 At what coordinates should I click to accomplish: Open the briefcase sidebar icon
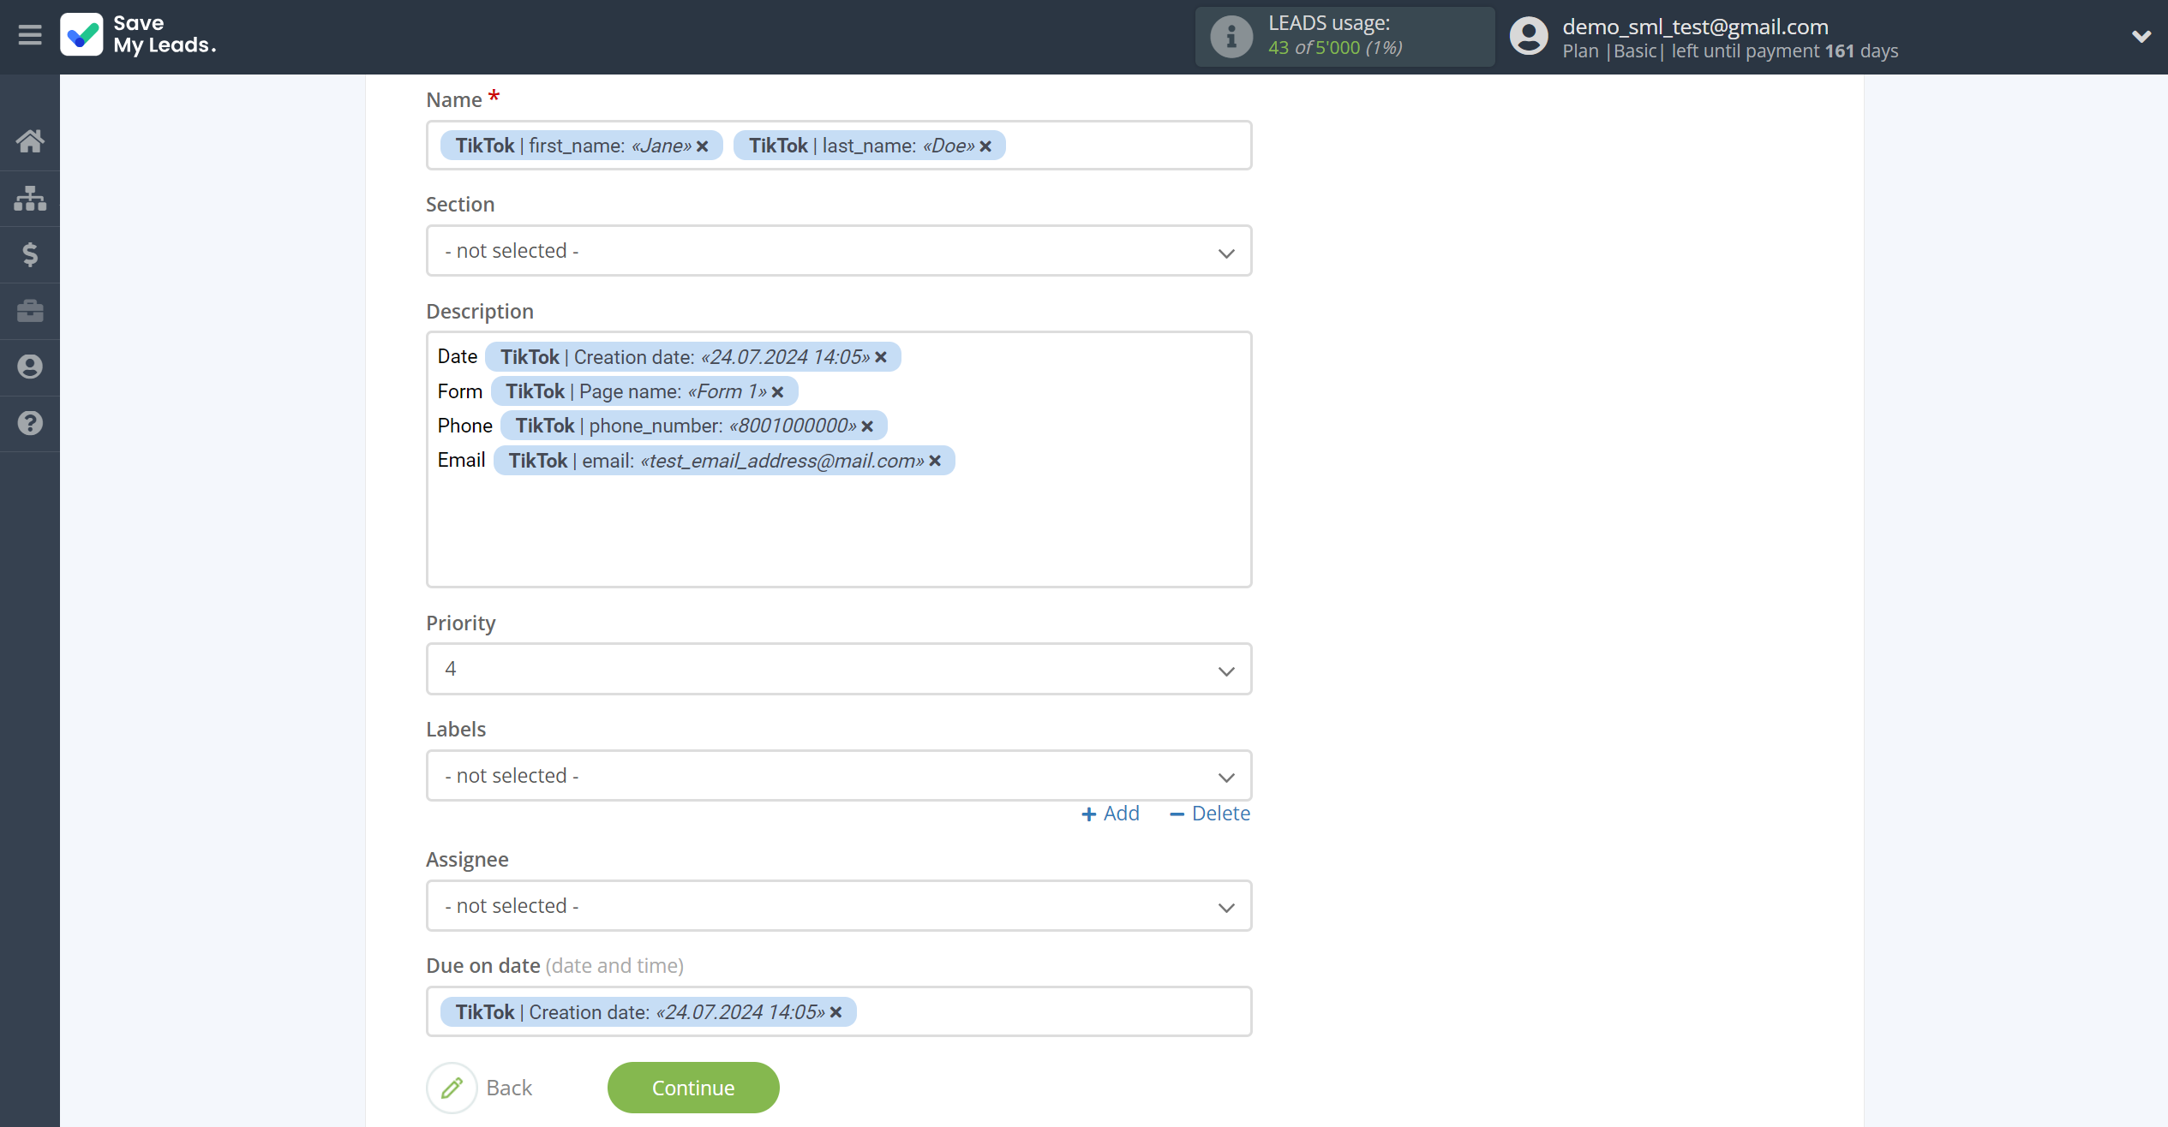(30, 310)
